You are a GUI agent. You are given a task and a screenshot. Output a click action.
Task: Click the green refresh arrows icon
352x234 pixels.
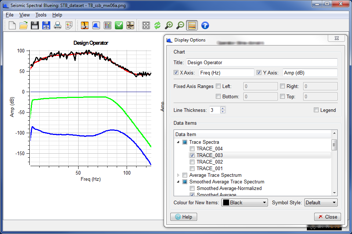point(157,25)
